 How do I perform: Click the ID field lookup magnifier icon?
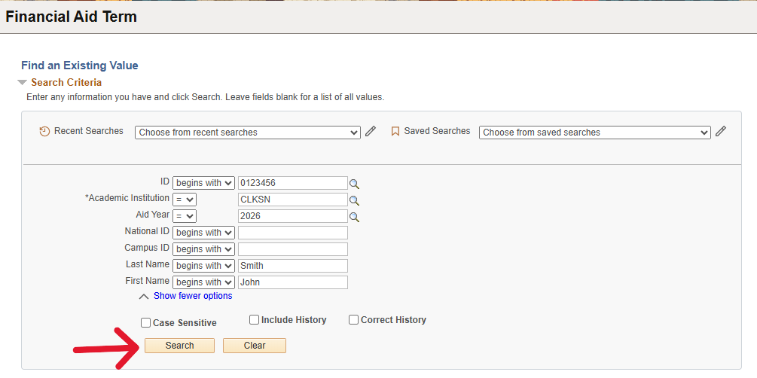pos(355,183)
